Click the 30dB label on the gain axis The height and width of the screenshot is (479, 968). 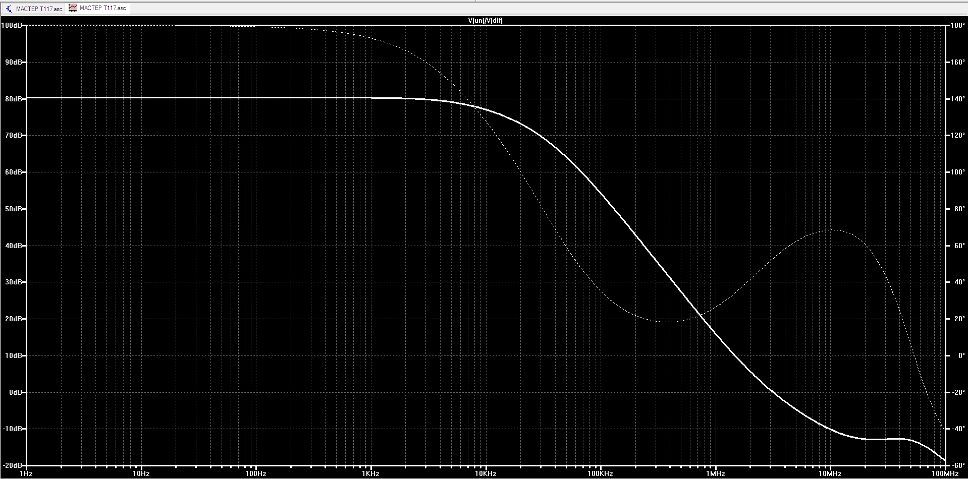coord(14,282)
